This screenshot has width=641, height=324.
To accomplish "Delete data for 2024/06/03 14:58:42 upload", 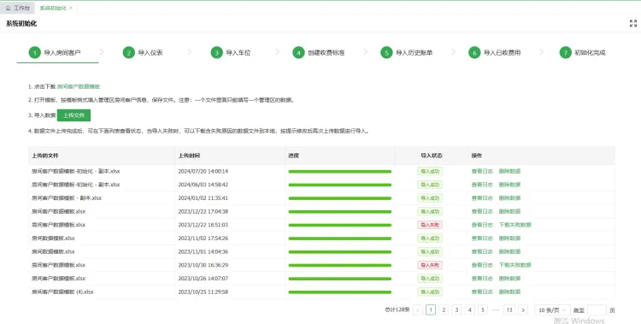I will [509, 185].
